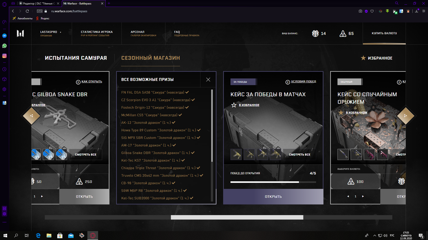Open Instagram in Opera sidebar
Screen dimensions: 428x240
click(4, 56)
